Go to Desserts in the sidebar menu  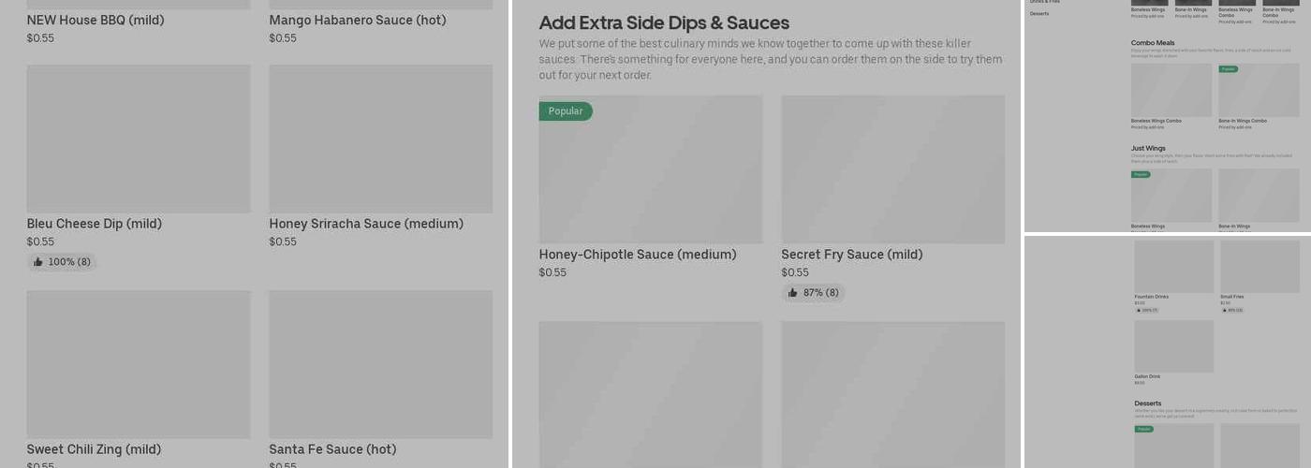pos(1039,14)
